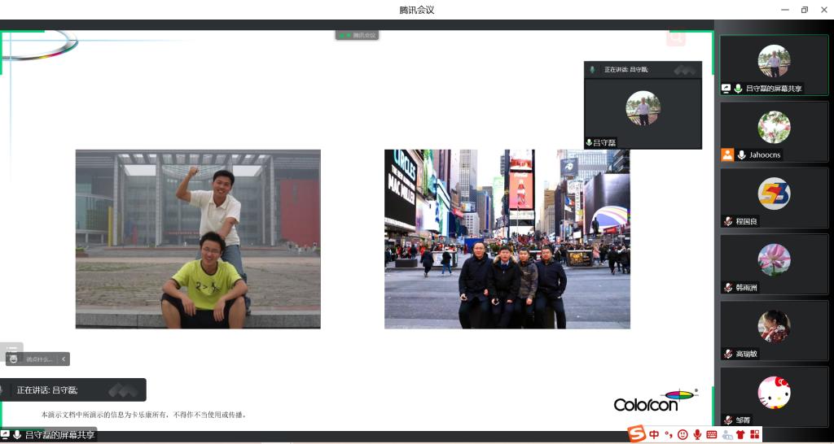Screen dimensions: 834x444
Task: Click 高瑞敏's participant tile
Action: tap(774, 331)
